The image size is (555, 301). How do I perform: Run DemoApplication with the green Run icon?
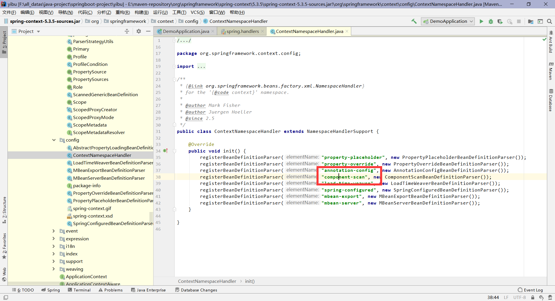pyautogui.click(x=481, y=21)
